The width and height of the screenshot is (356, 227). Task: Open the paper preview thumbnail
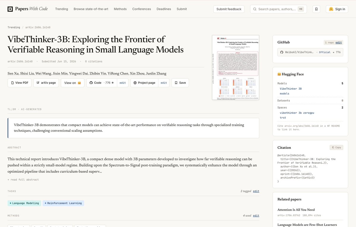235,67
